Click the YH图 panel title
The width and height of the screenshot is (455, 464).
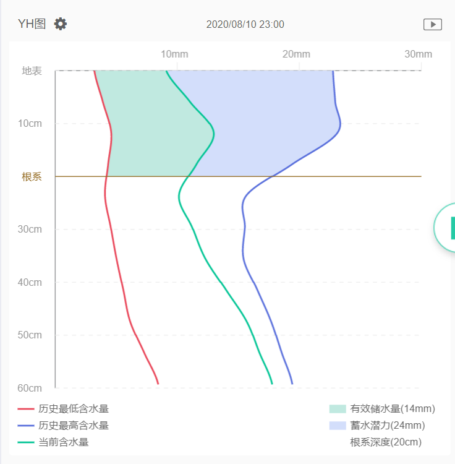tap(32, 24)
